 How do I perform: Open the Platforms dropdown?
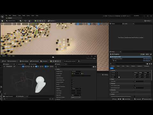[x=52, y=21]
